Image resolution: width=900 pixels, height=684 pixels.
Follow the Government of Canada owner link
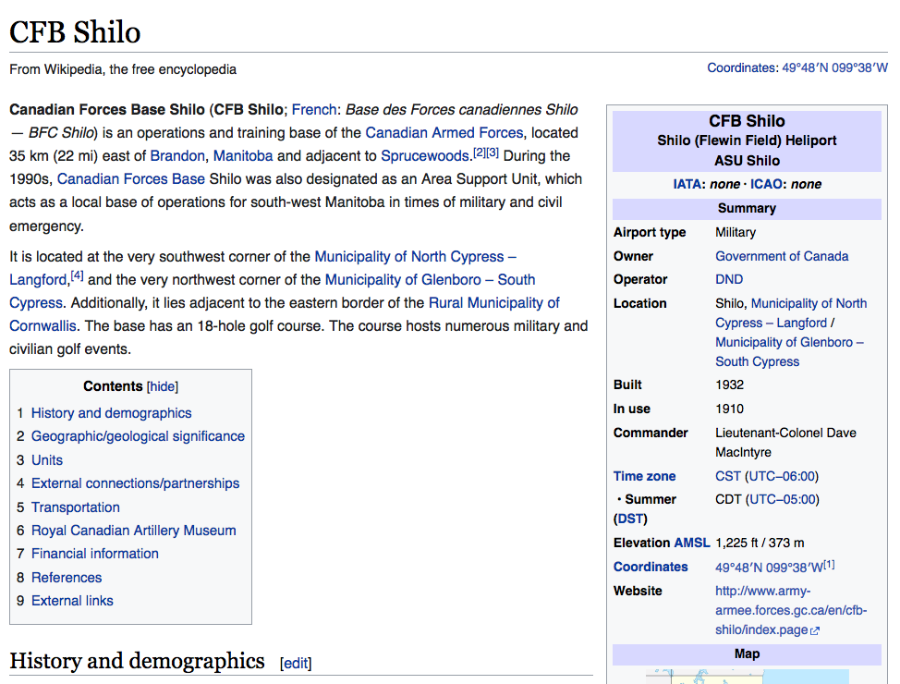(x=782, y=256)
